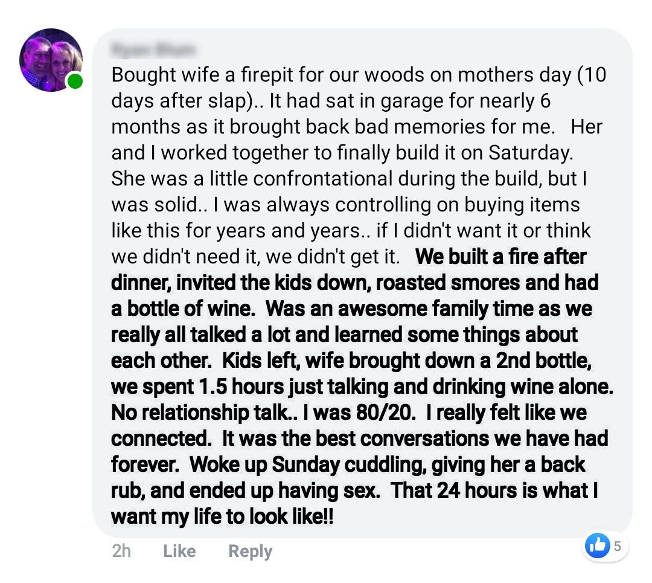
Task: Click the bold phrase 'We built a fire after'
Action: point(501,256)
